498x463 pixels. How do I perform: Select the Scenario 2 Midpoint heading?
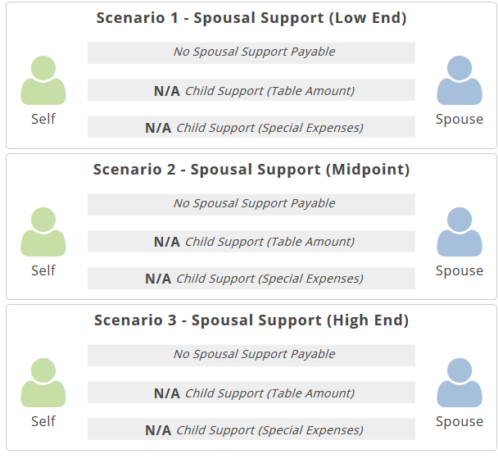coord(251,170)
